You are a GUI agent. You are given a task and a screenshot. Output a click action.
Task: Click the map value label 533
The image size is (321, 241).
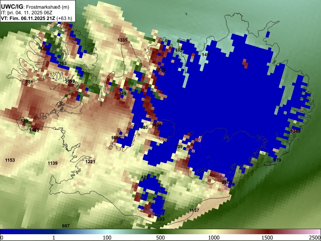click(x=160, y=219)
